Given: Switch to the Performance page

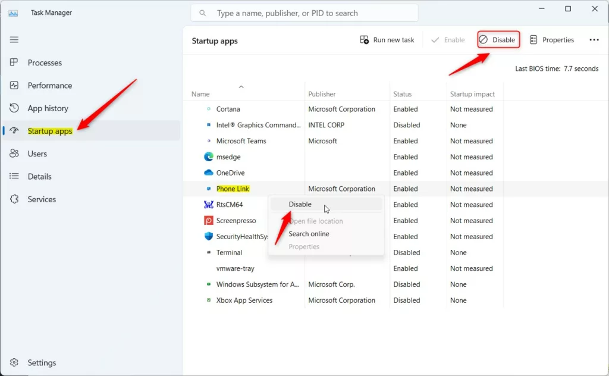Looking at the screenshot, I should tap(92, 86).
